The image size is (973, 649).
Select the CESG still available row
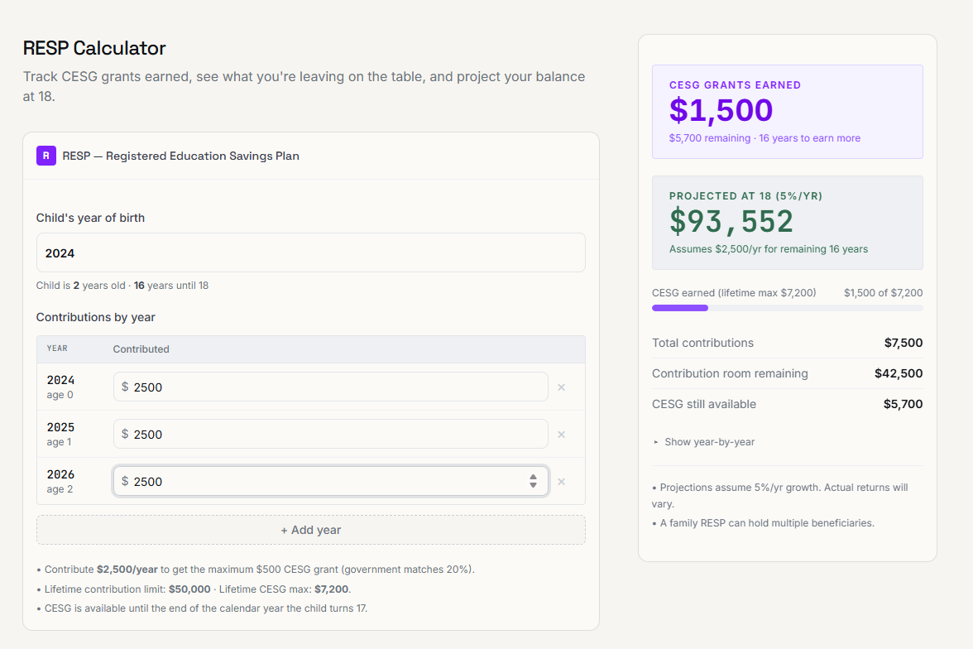(788, 404)
